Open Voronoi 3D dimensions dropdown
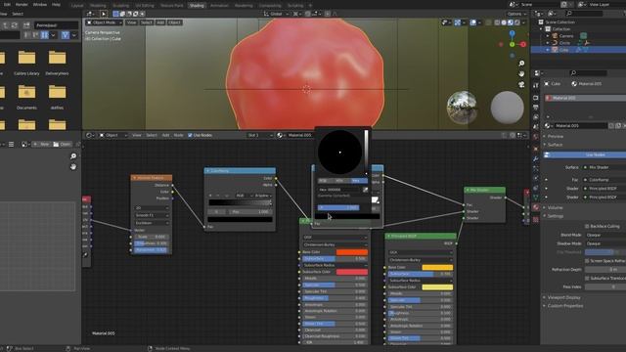626x352 pixels. (x=152, y=208)
